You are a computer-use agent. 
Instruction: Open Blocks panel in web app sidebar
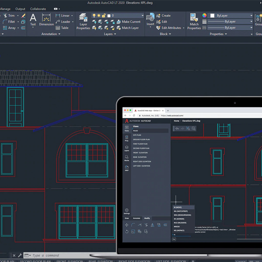(x=127, y=158)
